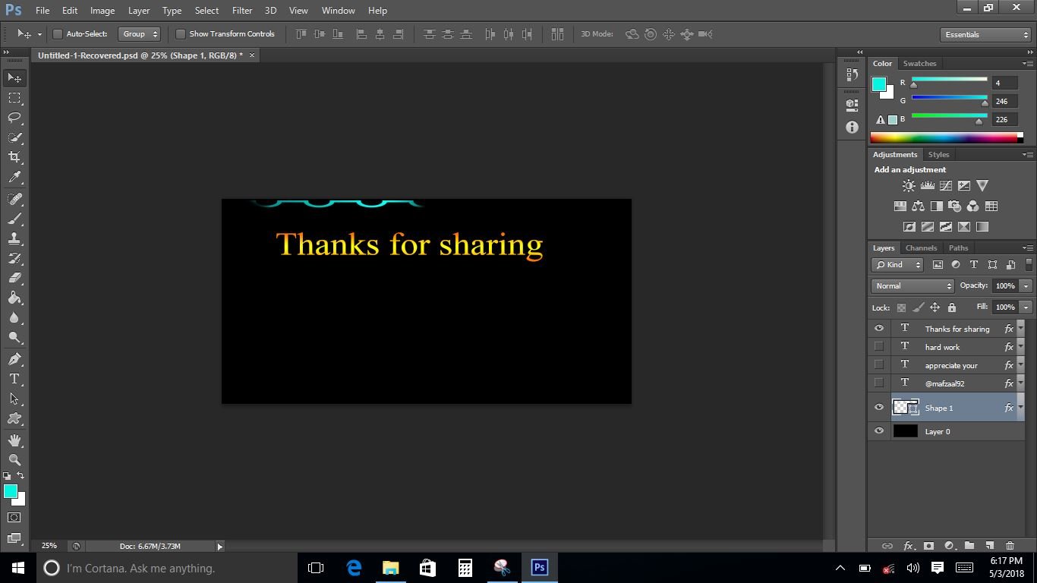Create new layer icon in Layers panel

click(989, 546)
